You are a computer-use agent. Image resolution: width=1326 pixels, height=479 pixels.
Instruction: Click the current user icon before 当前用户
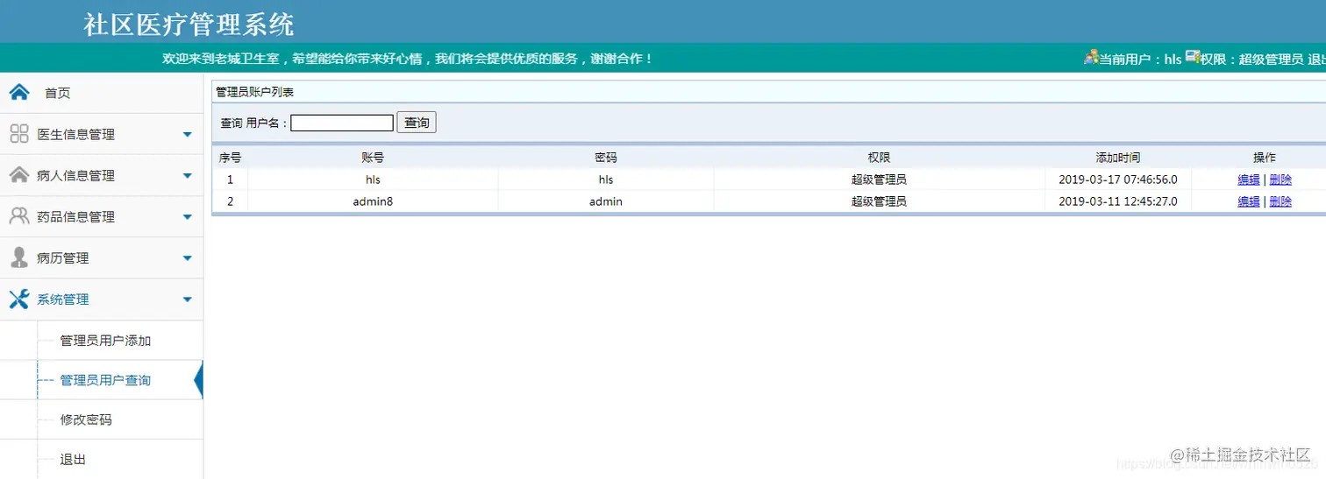point(1091,57)
